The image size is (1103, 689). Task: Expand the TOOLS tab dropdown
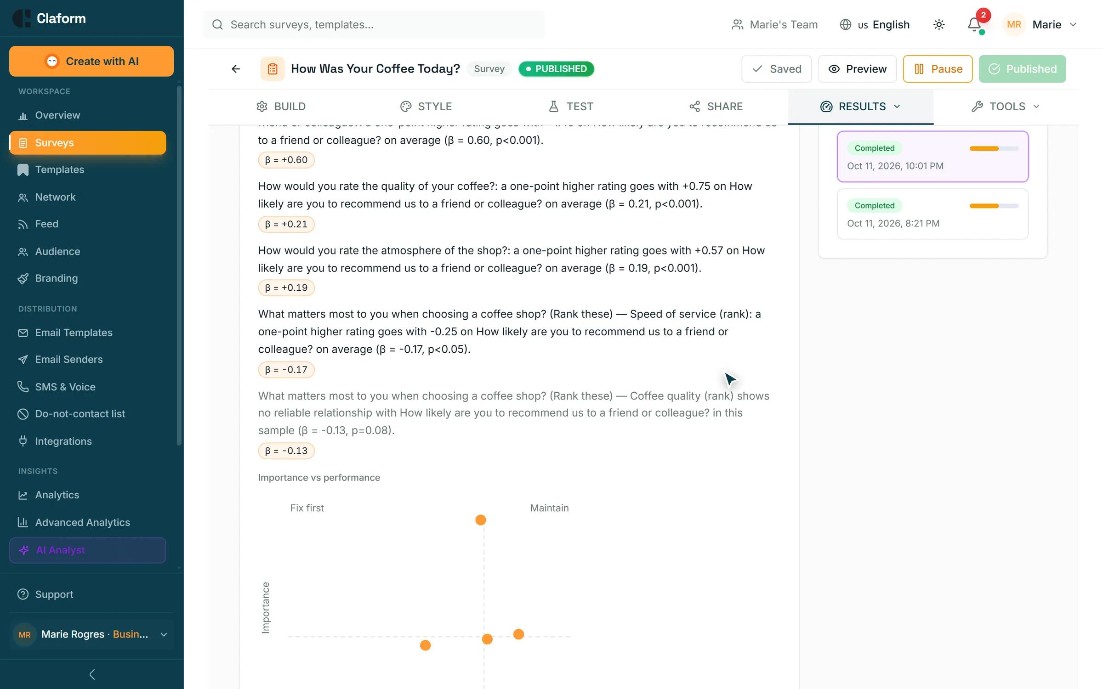click(1036, 107)
